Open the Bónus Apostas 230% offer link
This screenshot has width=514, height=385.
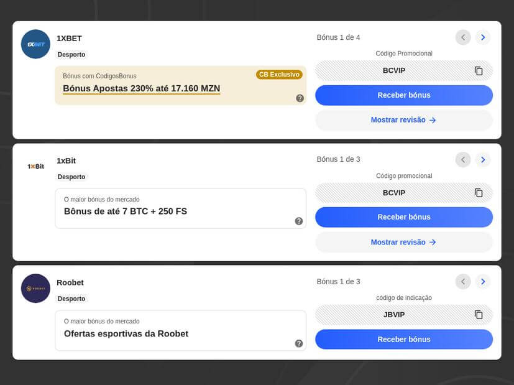coord(141,88)
